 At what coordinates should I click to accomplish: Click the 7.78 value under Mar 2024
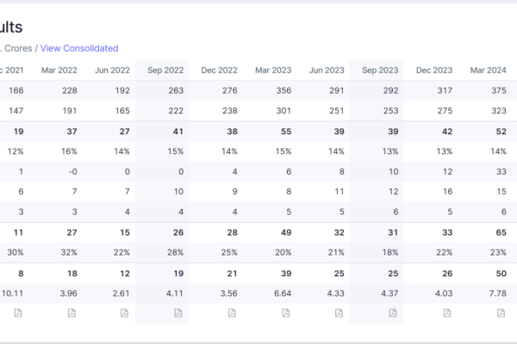pos(498,293)
